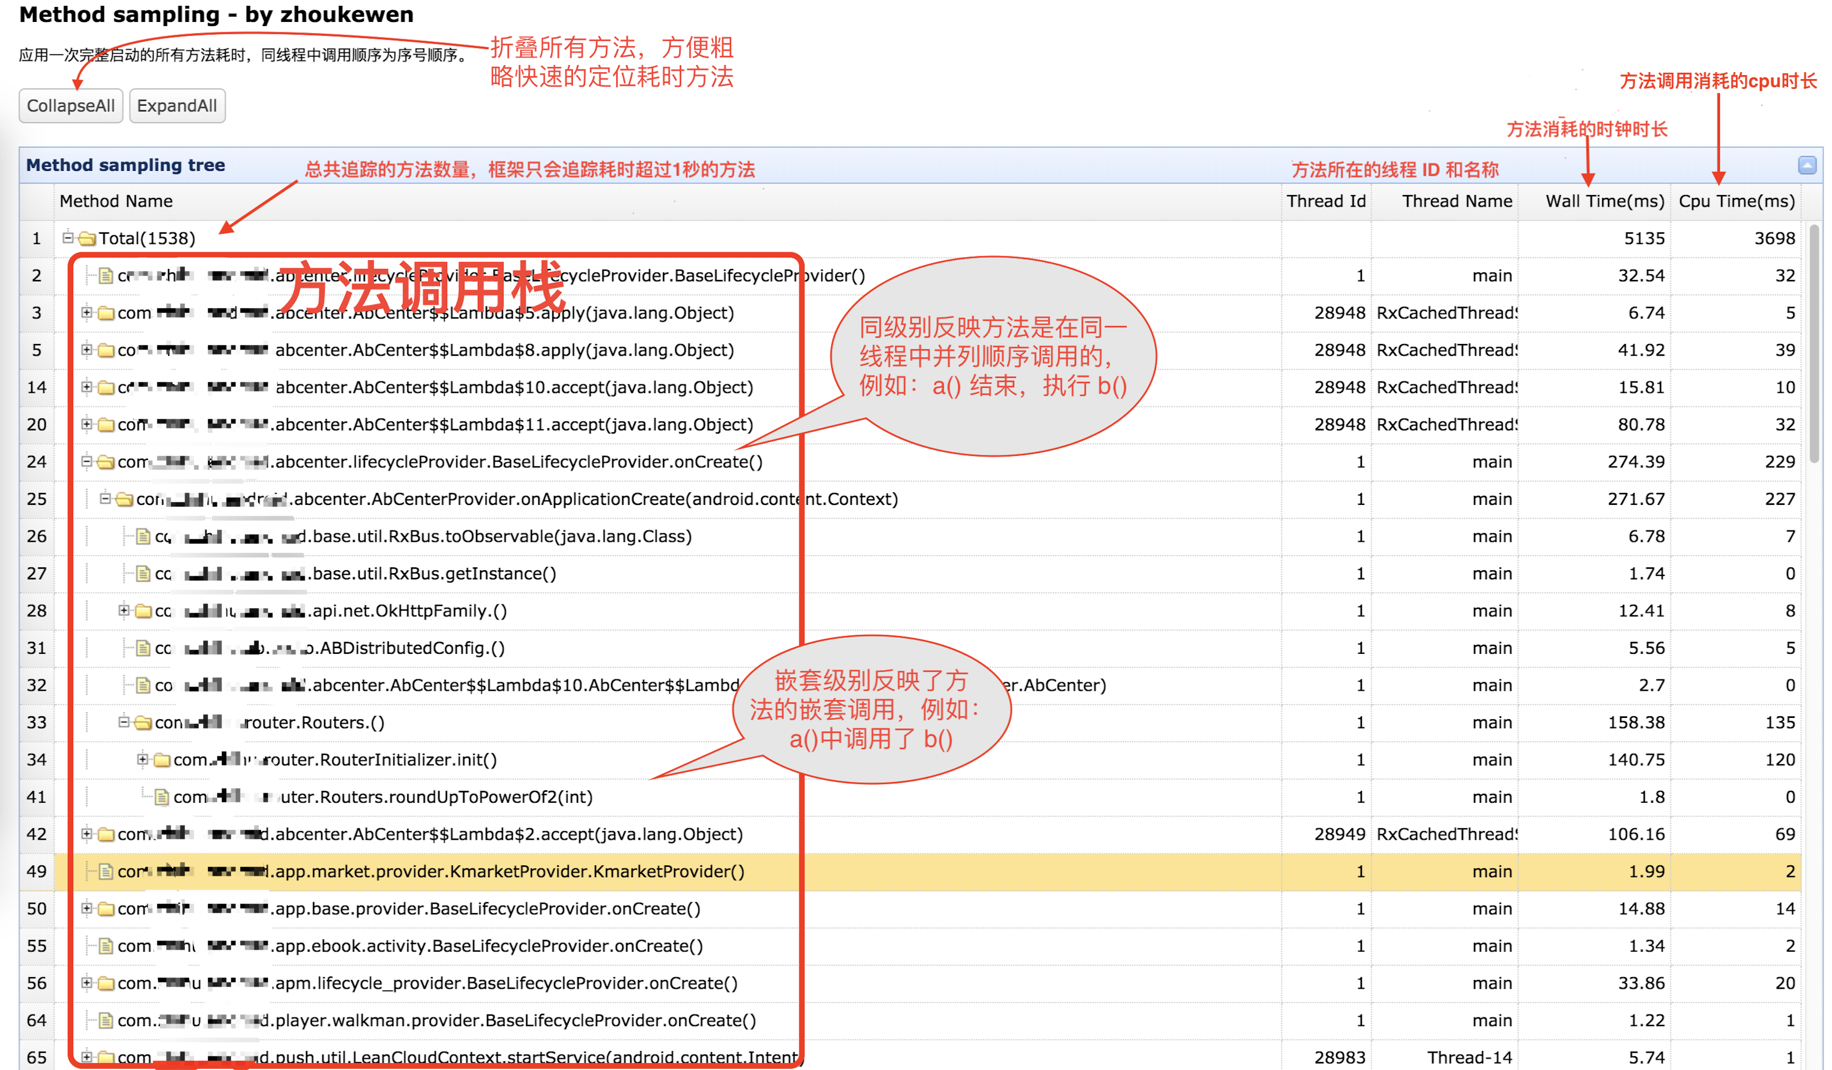Collapse the router.Routers.() node
Screen dimensions: 1832x1070
[x=124, y=722]
